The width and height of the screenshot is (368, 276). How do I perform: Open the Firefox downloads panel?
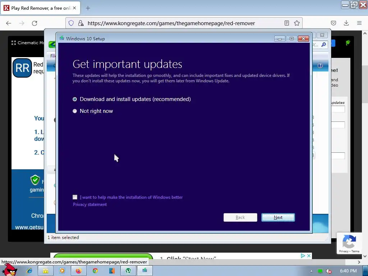(346, 23)
